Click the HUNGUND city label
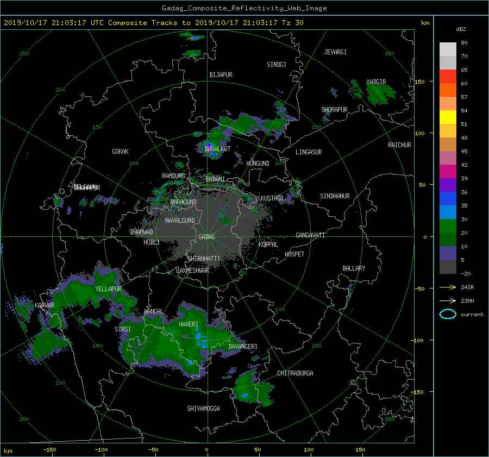Screen dimensions: 489x457 [258, 164]
